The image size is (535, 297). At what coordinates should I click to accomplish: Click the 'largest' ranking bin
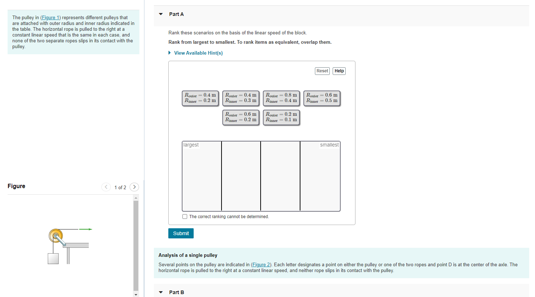point(202,176)
